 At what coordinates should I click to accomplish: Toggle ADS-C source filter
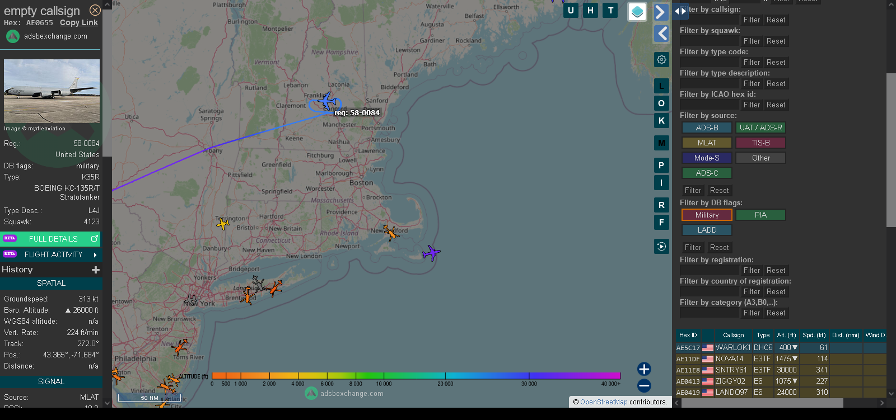[707, 173]
